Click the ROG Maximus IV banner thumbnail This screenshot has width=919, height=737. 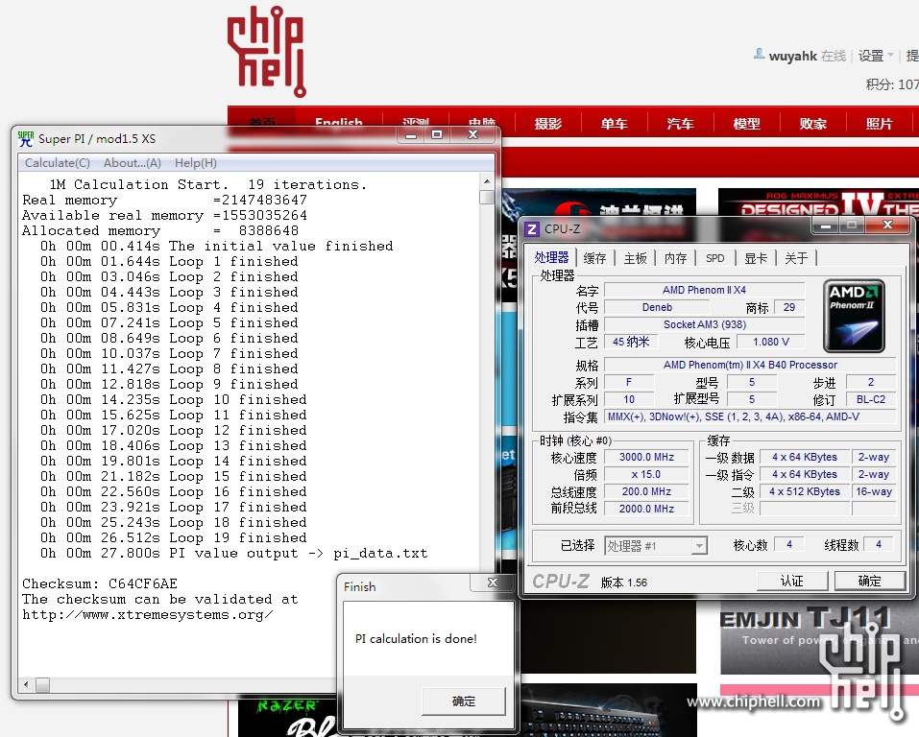click(818, 202)
